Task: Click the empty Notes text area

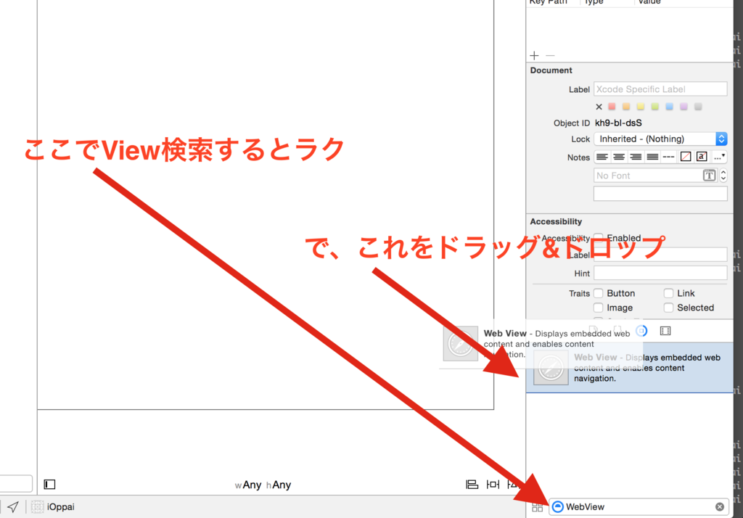Action: [660, 194]
